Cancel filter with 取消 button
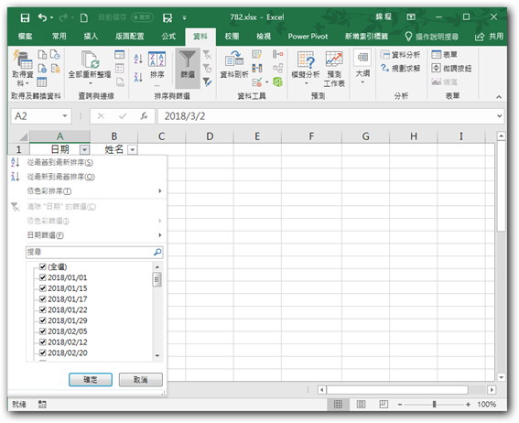The height and width of the screenshot is (423, 519). (141, 379)
